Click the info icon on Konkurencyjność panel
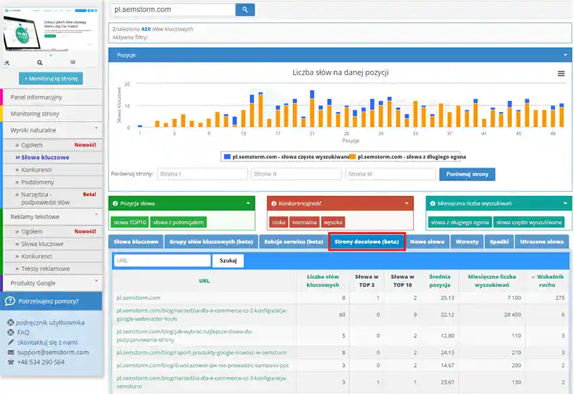Viewport: 574px width, 394px height. [273, 203]
